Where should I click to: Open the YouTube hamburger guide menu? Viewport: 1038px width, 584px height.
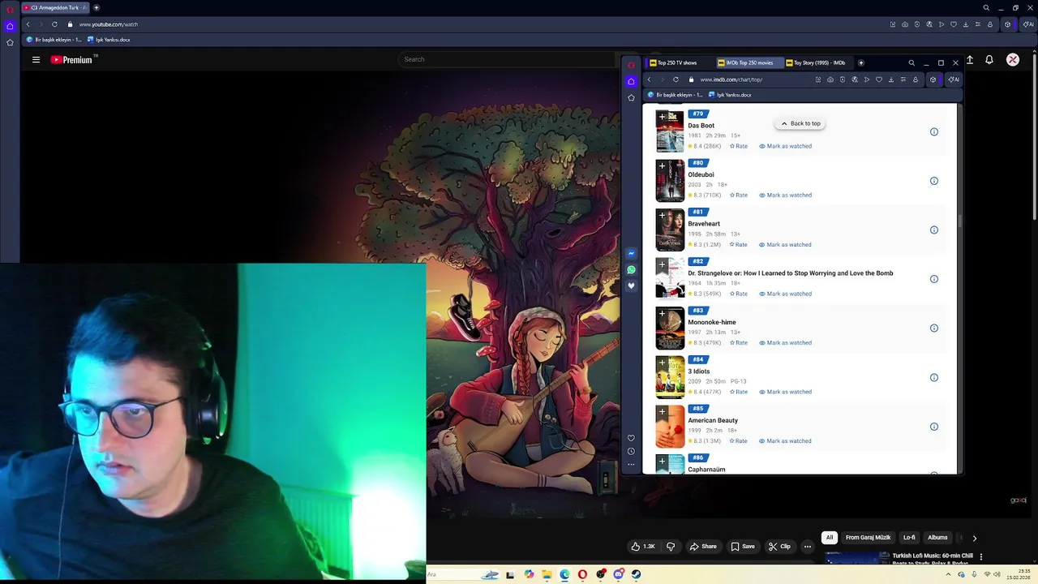tap(36, 59)
